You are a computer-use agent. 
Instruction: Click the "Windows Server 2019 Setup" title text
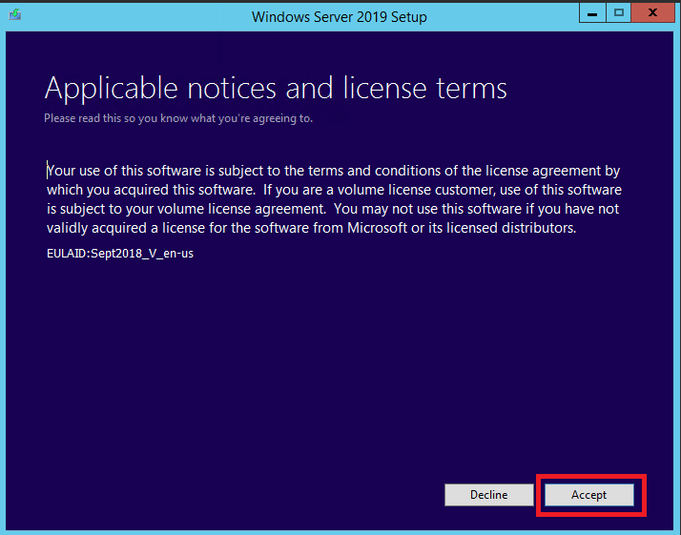tap(340, 17)
